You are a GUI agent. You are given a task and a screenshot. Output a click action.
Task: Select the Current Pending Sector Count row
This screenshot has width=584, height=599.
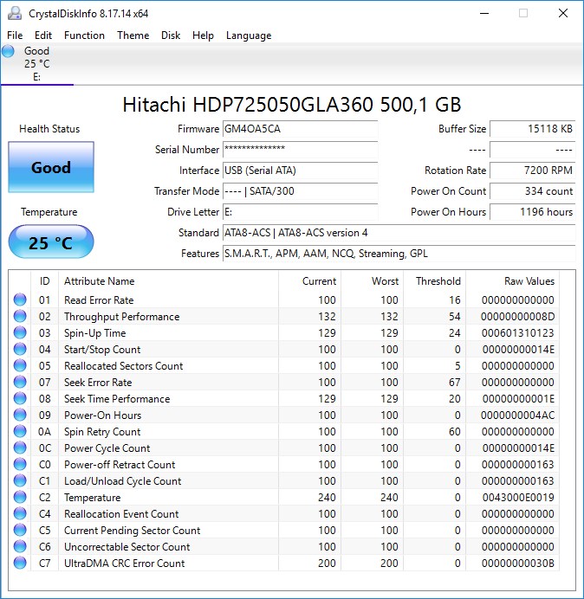284,531
